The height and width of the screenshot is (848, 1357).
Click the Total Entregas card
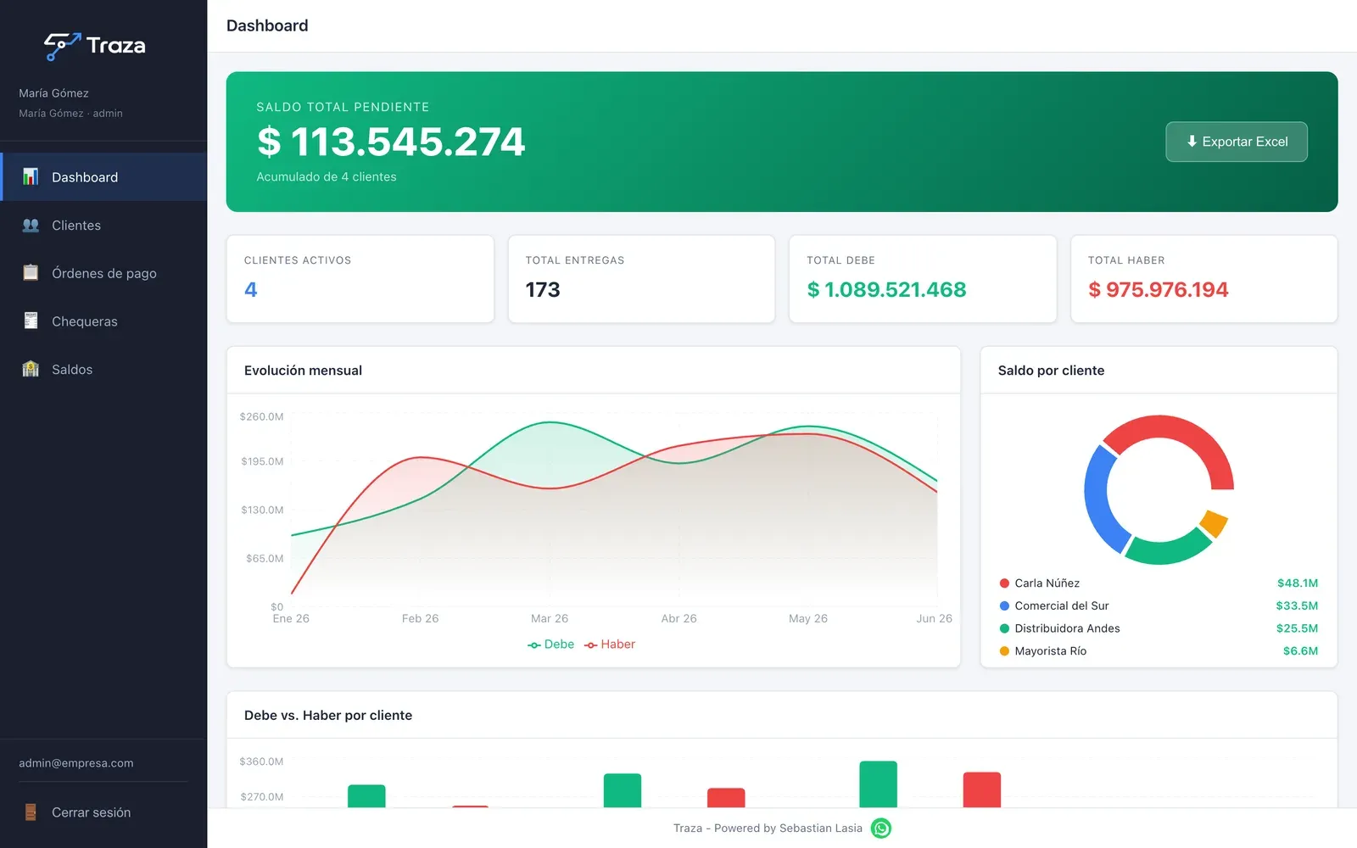coord(641,279)
